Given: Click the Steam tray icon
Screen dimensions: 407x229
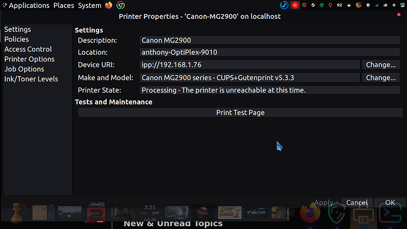Looking at the screenshot, I should coord(313,5).
